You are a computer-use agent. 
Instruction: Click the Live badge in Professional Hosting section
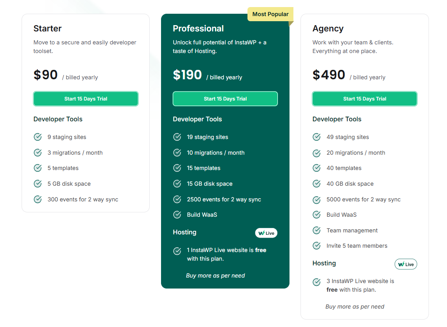tap(266, 233)
